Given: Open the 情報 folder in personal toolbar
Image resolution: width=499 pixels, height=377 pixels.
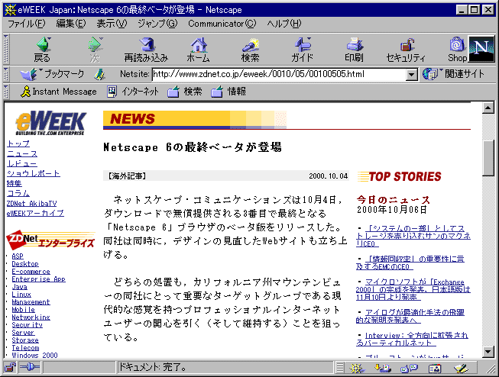Looking at the screenshot, I should click(228, 92).
